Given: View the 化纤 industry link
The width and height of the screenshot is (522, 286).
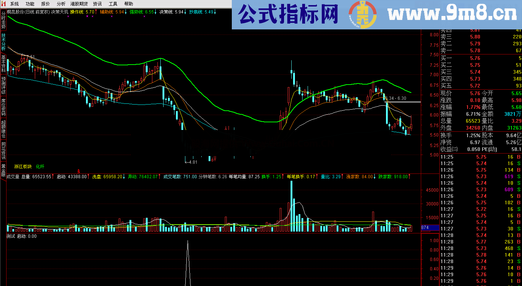Looking at the screenshot, I should 40,166.
